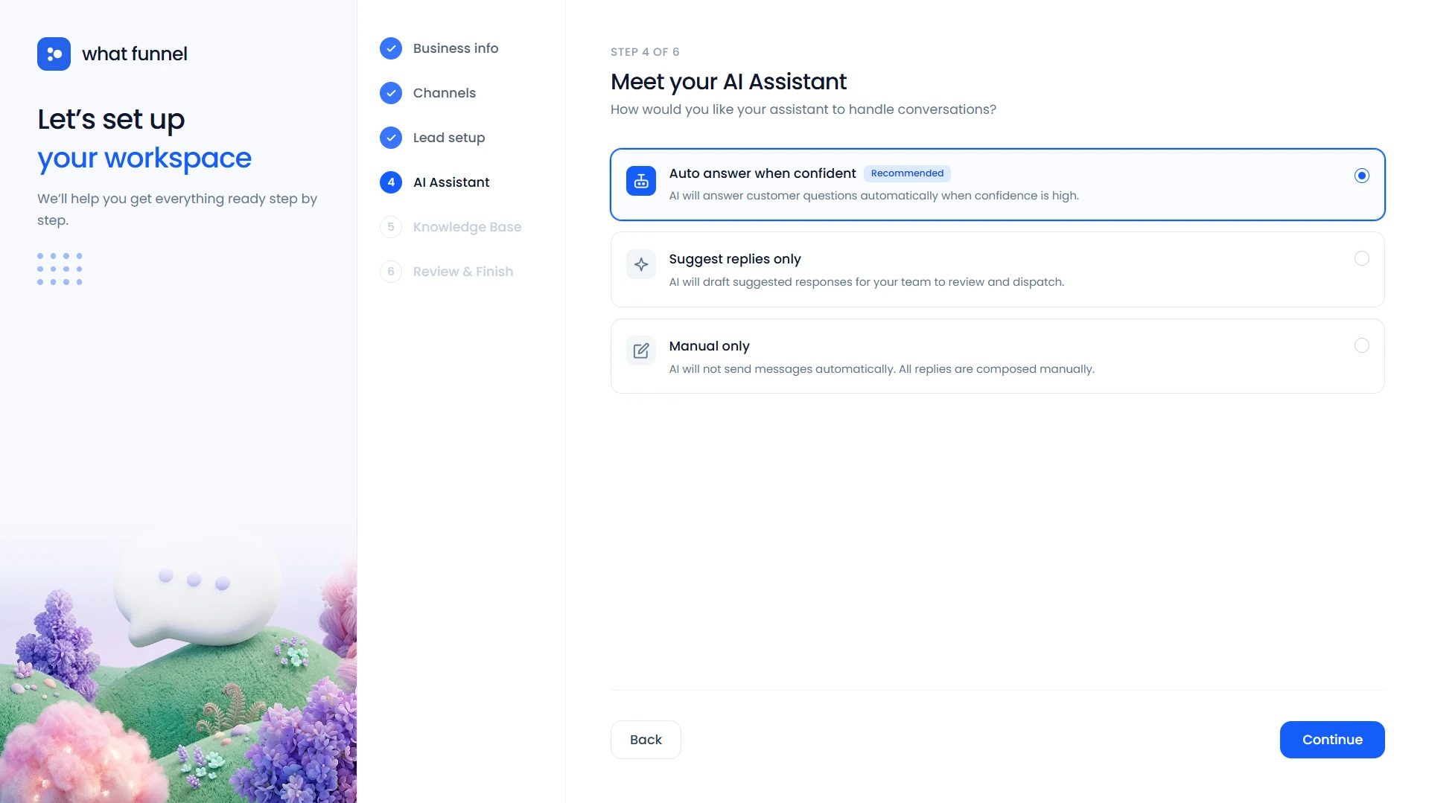Click the 'Suggest replies only' title
Image resolution: width=1429 pixels, height=803 pixels.
(x=735, y=259)
